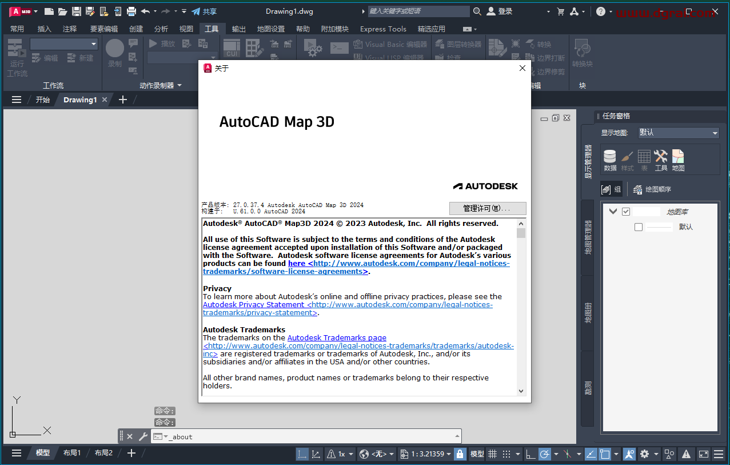Viewport: 730px width, 465px height.
Task: Toggle object snap tracking in status bar
Action: click(591, 454)
